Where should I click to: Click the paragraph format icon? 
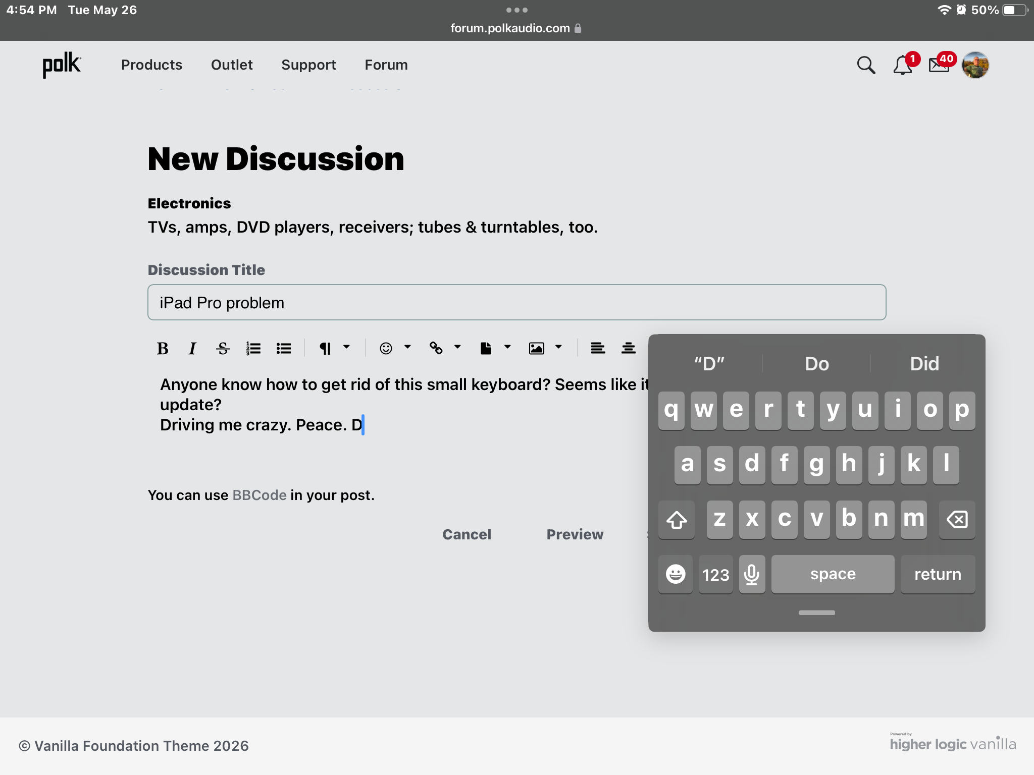[325, 348]
